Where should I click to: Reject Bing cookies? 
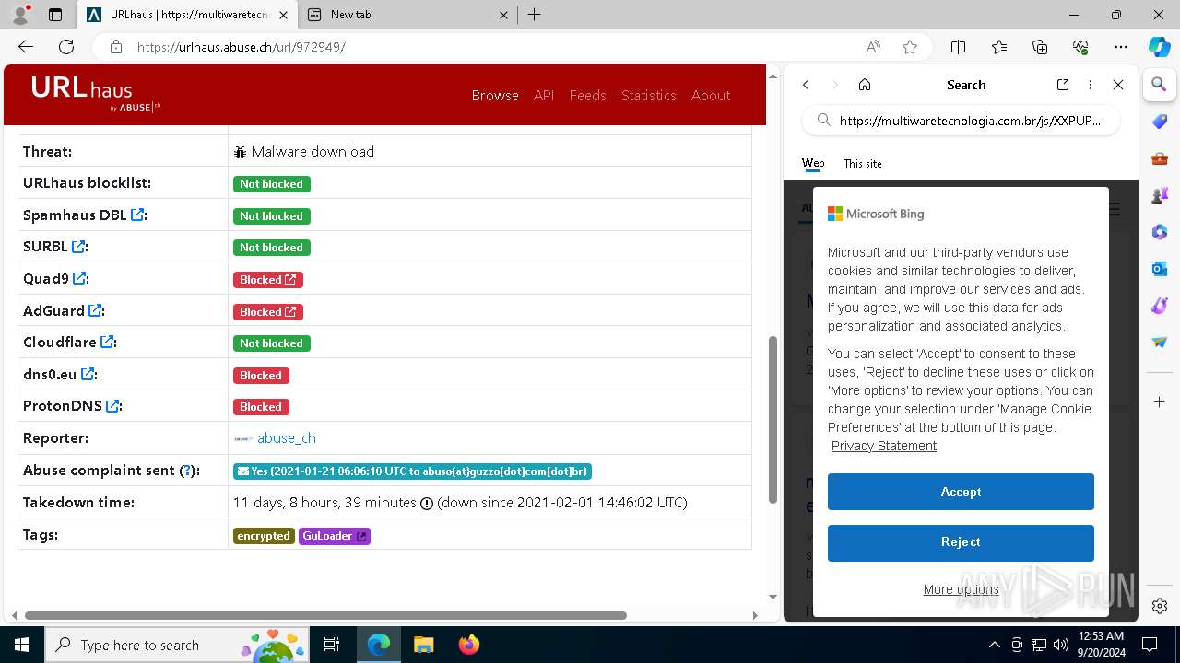pyautogui.click(x=961, y=542)
